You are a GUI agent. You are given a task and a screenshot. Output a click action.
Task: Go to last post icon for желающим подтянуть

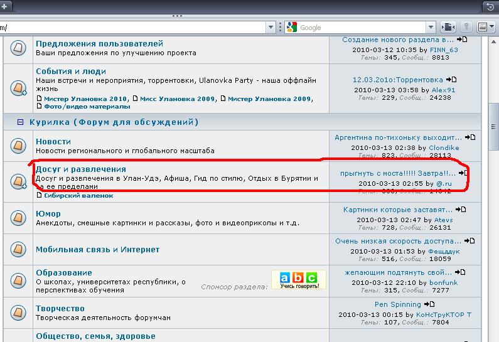(460, 272)
